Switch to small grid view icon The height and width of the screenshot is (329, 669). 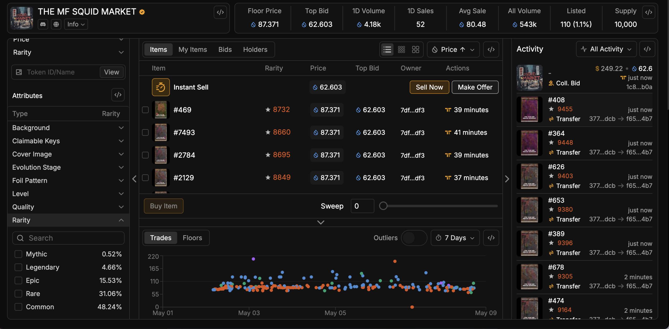401,50
